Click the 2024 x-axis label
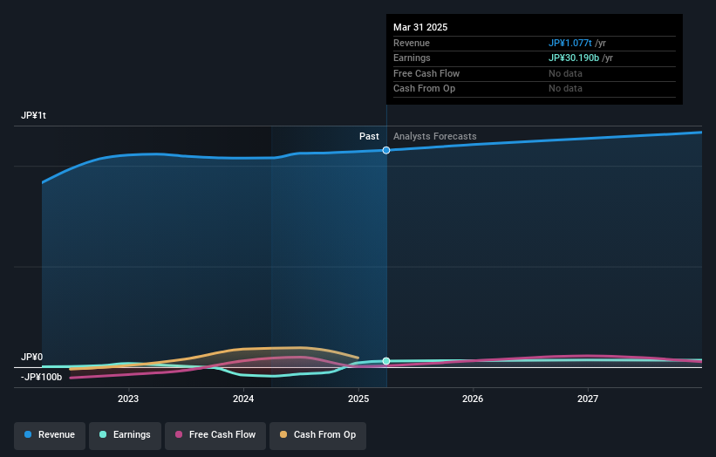 coord(243,399)
